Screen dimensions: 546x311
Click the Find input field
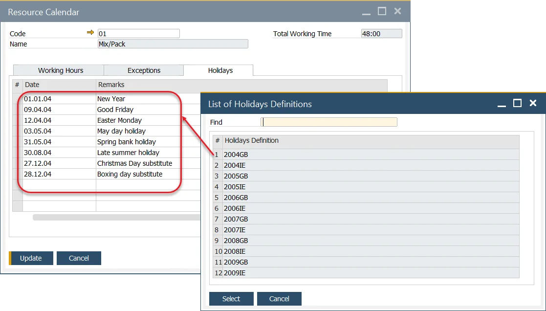[329, 122]
